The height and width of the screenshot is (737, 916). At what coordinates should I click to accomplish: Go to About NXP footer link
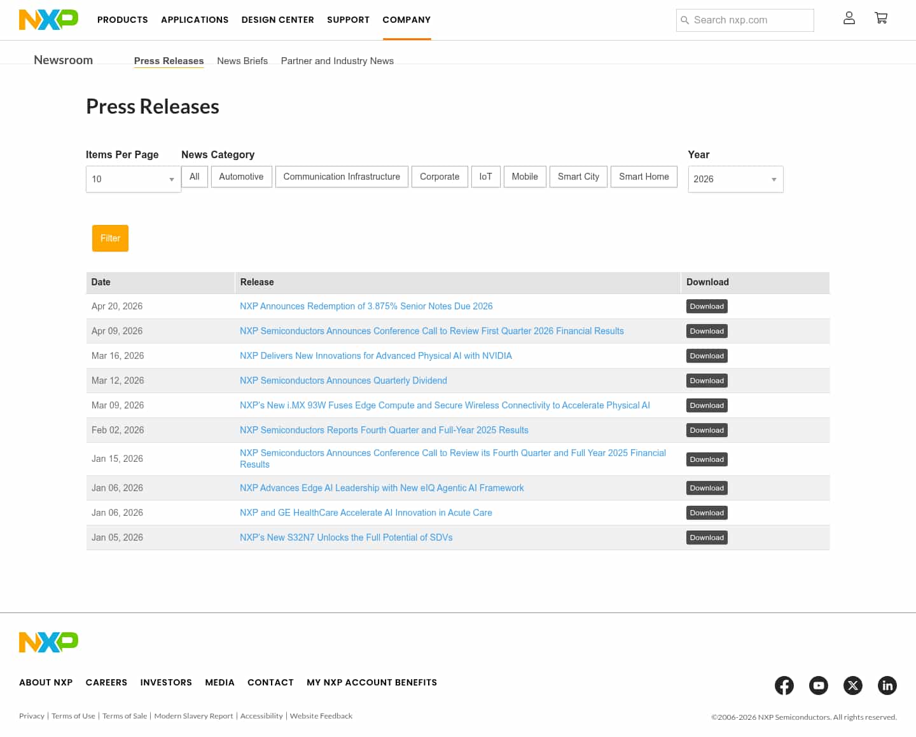[x=46, y=682]
